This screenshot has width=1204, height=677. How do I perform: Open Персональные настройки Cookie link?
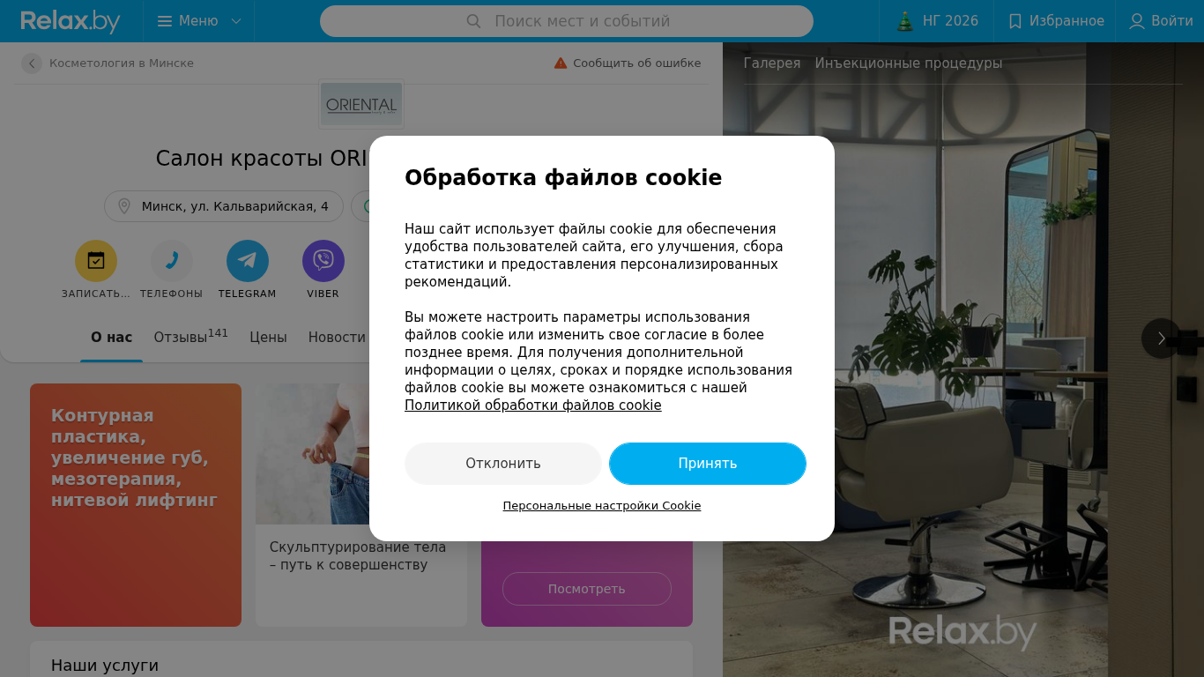tap(602, 506)
